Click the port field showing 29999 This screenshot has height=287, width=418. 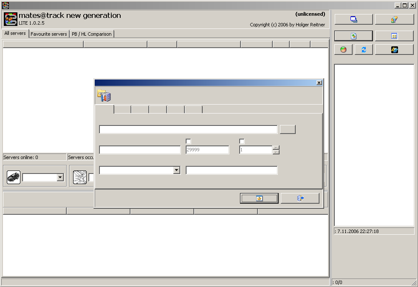[x=207, y=150]
